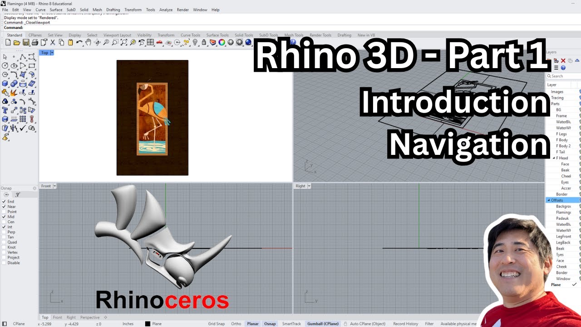Screen dimensions: 581x327
Task: Click Record History in the status bar
Action: pos(405,324)
